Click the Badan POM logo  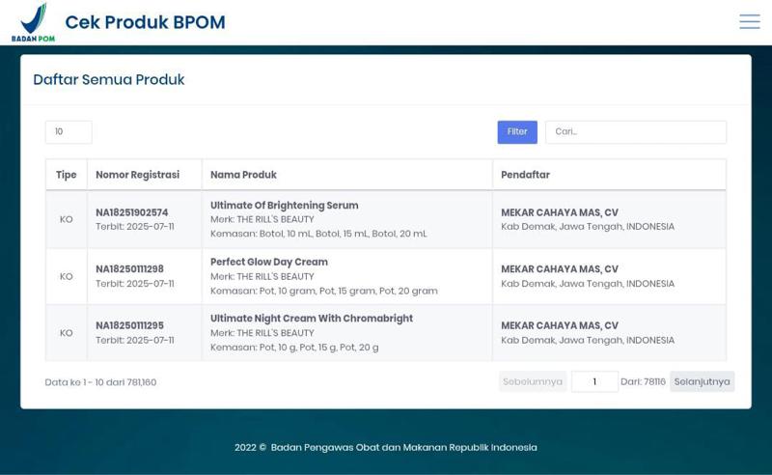pyautogui.click(x=33, y=22)
